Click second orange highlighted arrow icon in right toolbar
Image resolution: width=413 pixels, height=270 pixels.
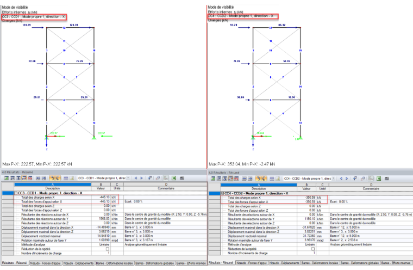264,179
